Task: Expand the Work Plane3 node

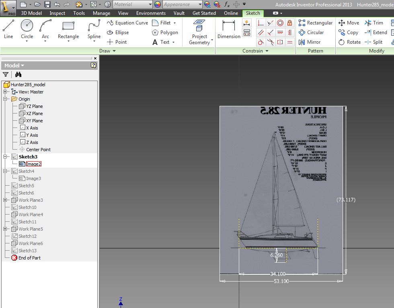Action: (5, 200)
